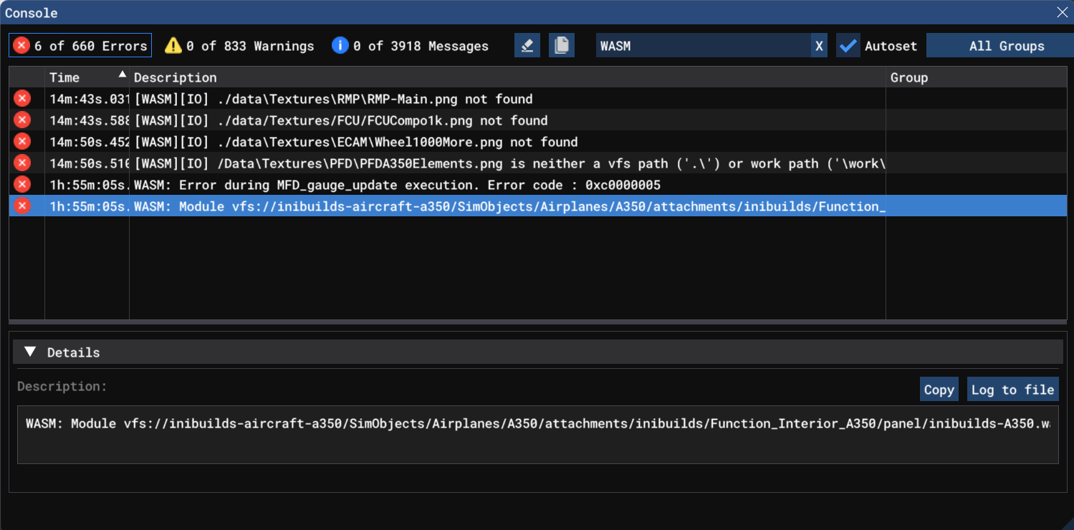Toggle the Messages filter
The width and height of the screenshot is (1074, 530).
coord(411,46)
